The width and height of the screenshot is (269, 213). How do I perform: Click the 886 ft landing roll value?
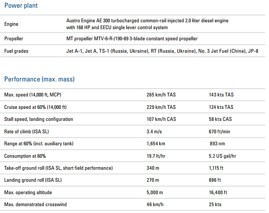[215, 180]
